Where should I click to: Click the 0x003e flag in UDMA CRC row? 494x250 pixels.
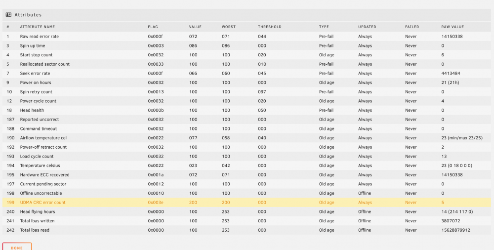[156, 203]
